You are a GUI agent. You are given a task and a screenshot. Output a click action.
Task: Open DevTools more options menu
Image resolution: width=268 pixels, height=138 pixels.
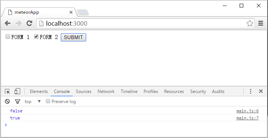(x=250, y=92)
